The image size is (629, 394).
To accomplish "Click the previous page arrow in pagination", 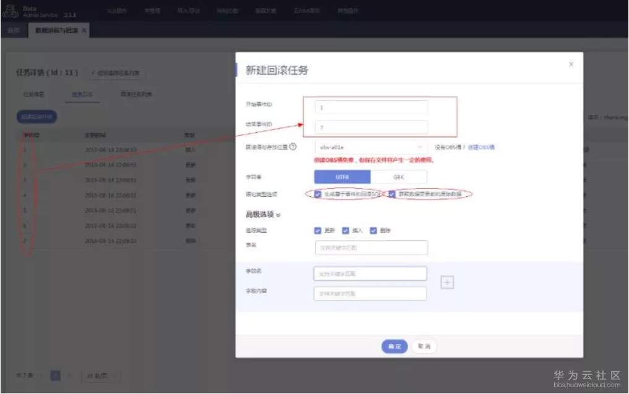I will point(41,375).
